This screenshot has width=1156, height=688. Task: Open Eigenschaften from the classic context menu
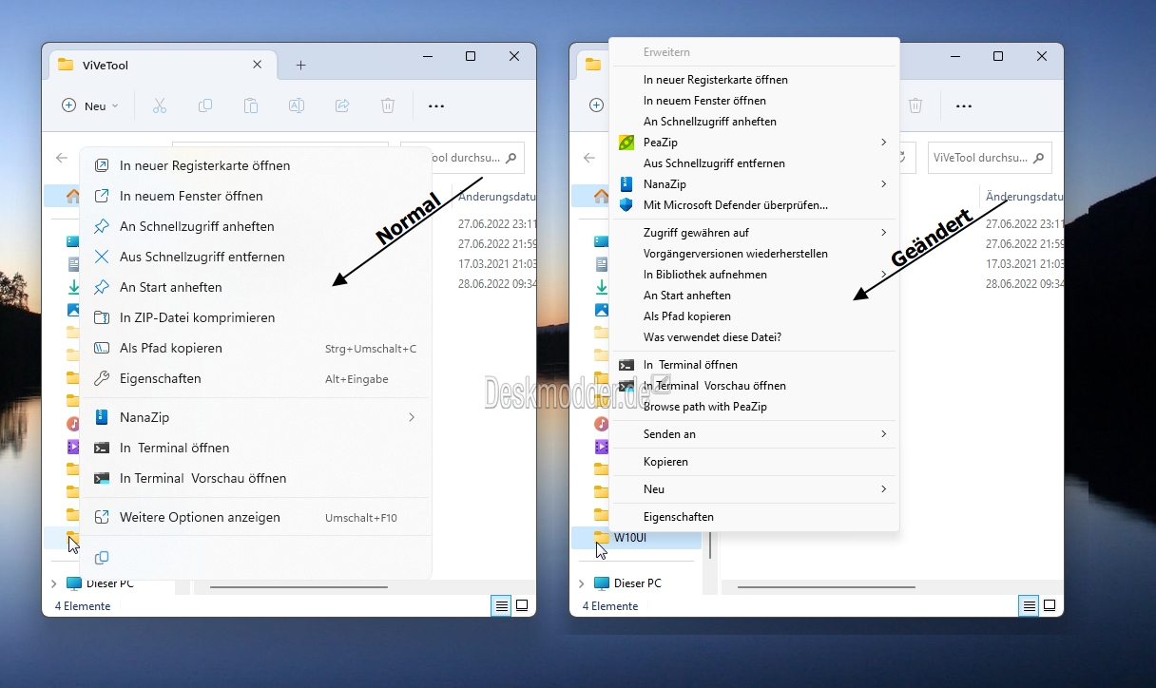(x=755, y=517)
